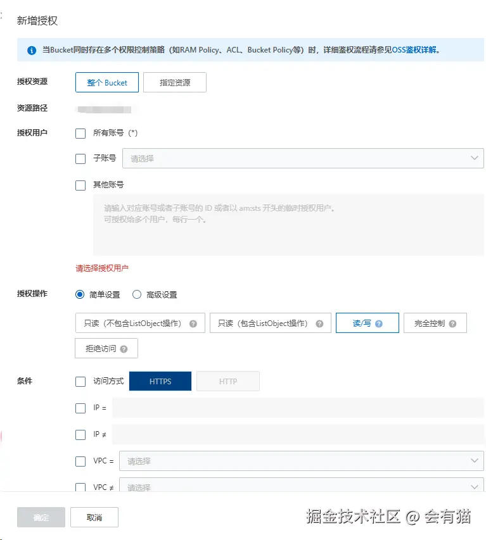Screen dimensions: 486x540
Task: Choose the 读/写 permission
Action: pyautogui.click(x=368, y=323)
